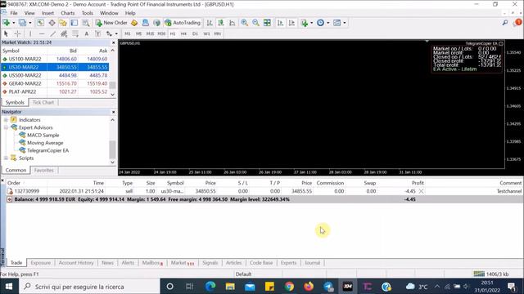Select MACD Sample expert advisor
Image resolution: width=524 pixels, height=294 pixels.
click(43, 135)
